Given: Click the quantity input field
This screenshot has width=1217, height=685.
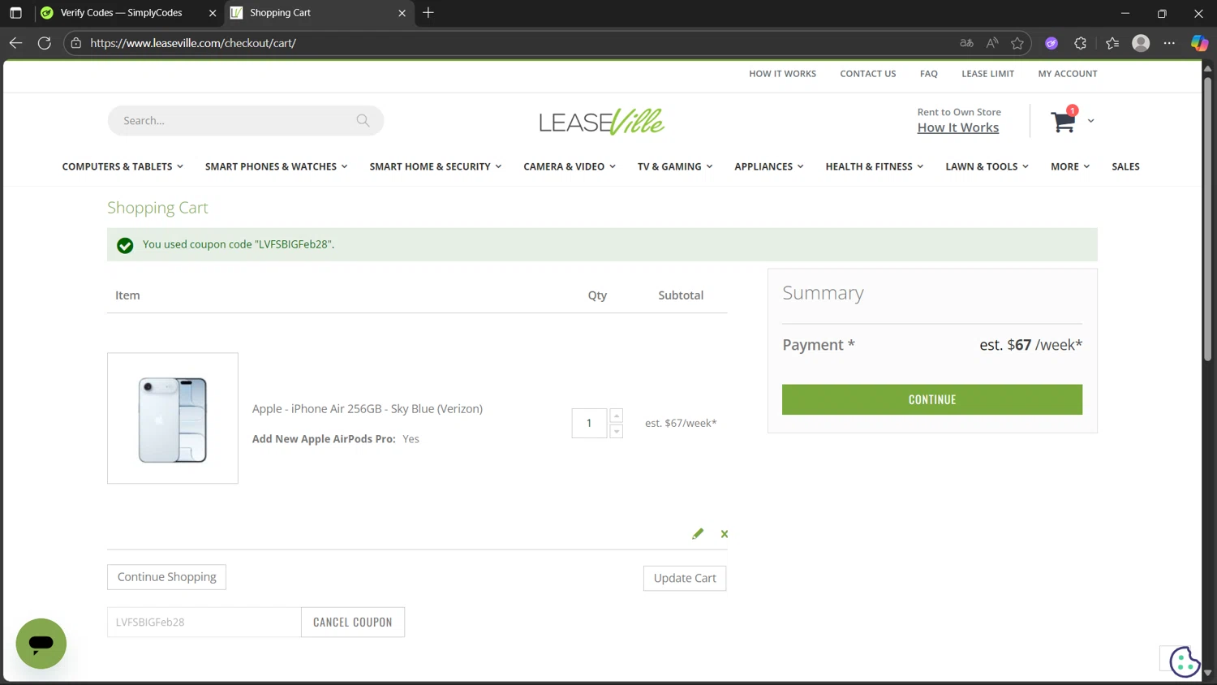Looking at the screenshot, I should 589,423.
